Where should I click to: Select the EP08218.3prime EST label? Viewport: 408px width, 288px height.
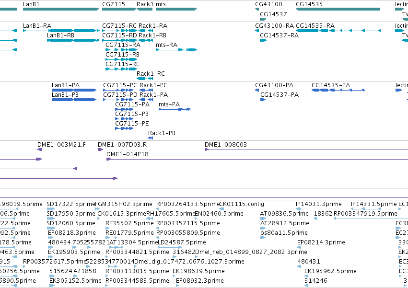(72, 233)
